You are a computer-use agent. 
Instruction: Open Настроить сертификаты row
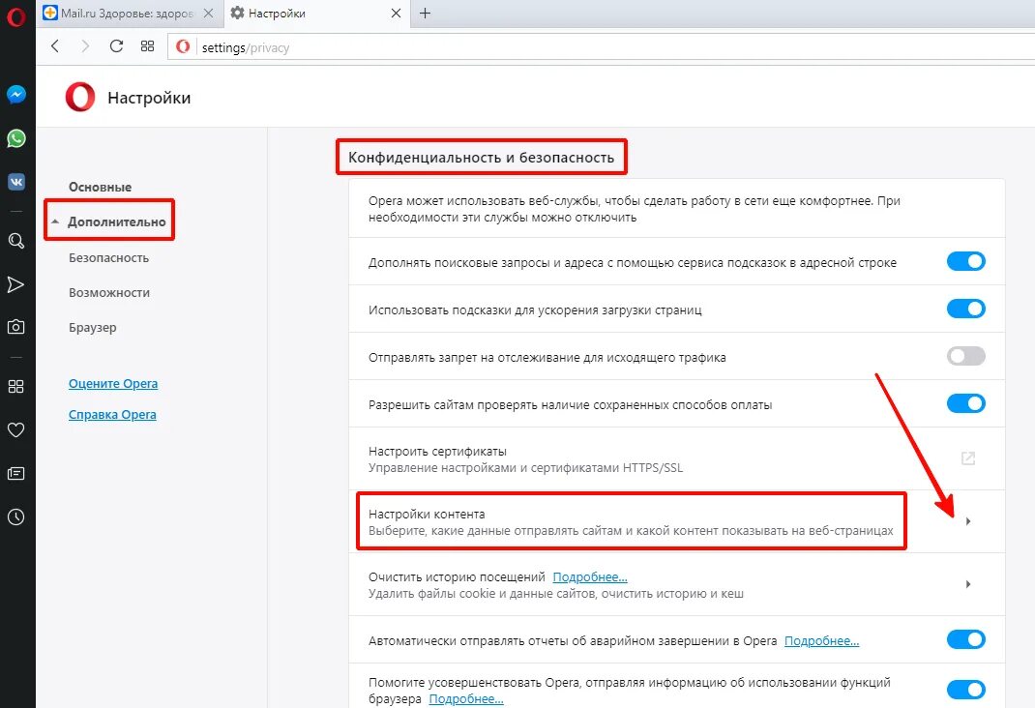(676, 459)
